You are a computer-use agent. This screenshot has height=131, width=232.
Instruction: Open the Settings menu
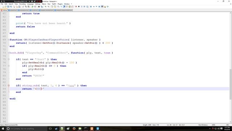(x=38, y=4)
